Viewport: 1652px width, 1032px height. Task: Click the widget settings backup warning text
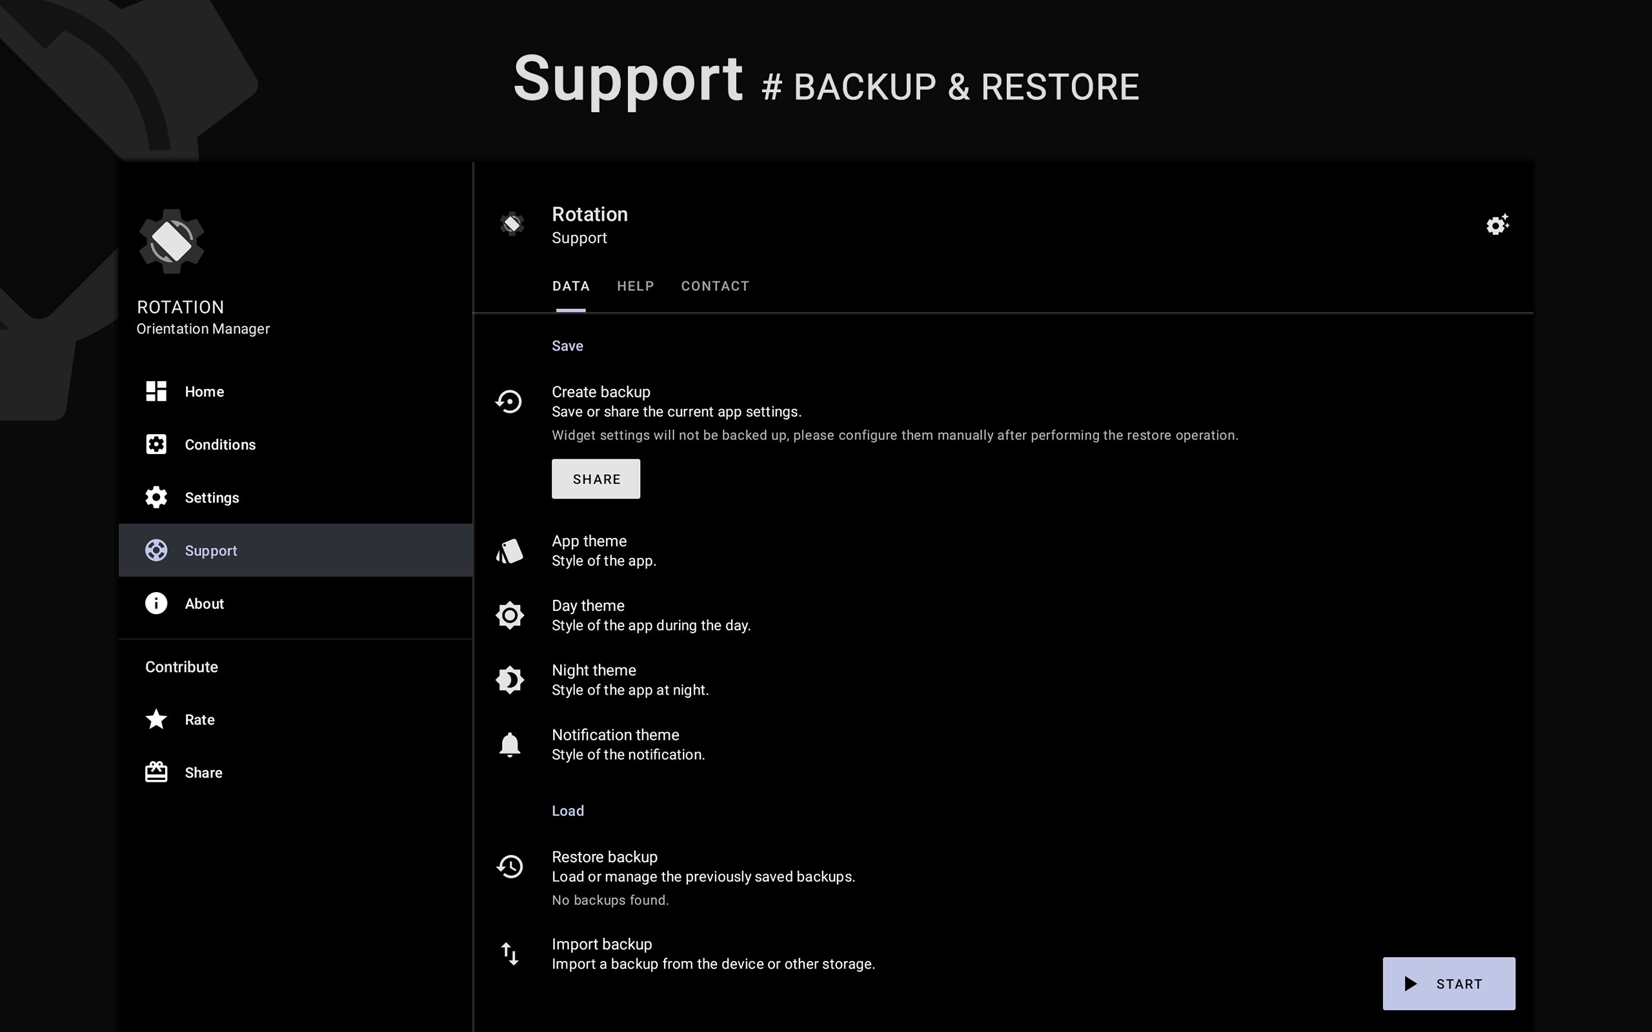pos(895,435)
